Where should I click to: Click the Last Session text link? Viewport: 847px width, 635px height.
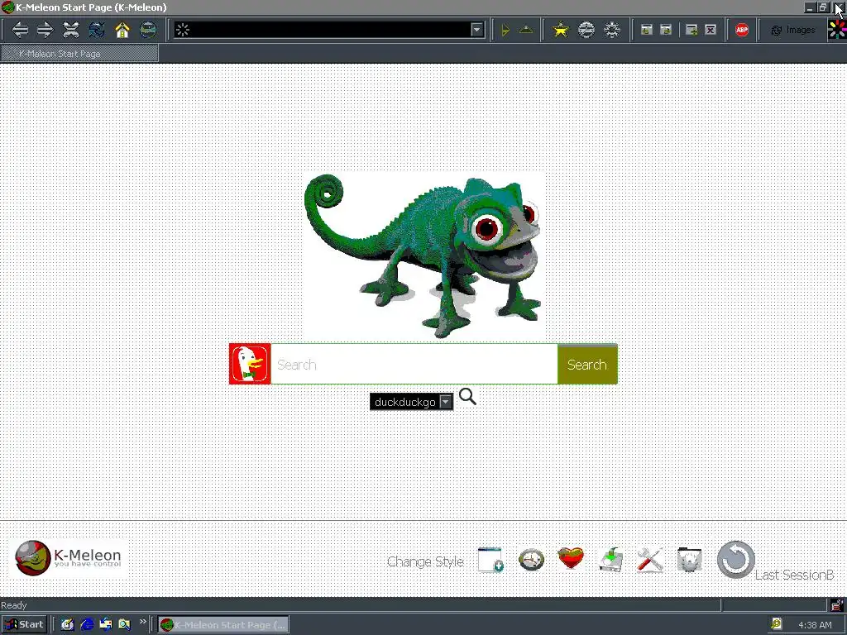point(794,575)
